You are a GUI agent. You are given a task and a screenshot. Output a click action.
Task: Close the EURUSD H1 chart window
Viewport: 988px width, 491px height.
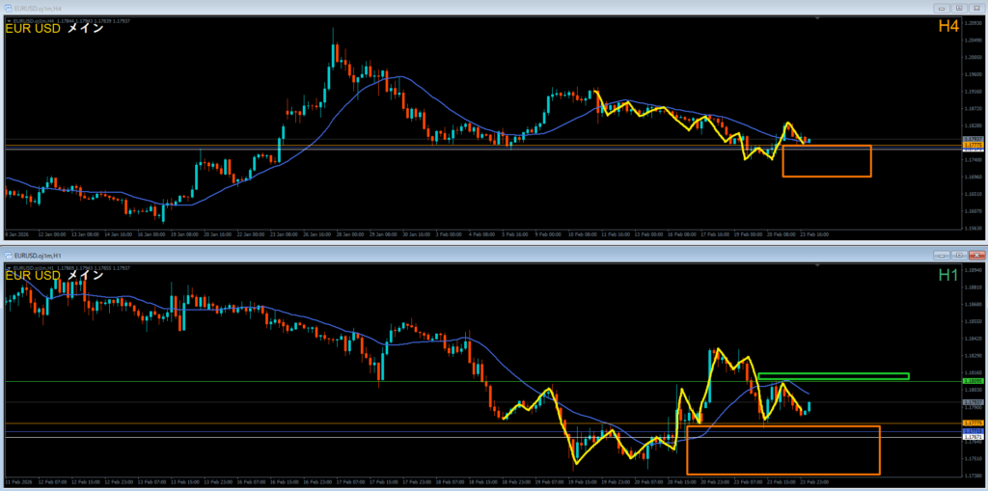click(x=976, y=256)
